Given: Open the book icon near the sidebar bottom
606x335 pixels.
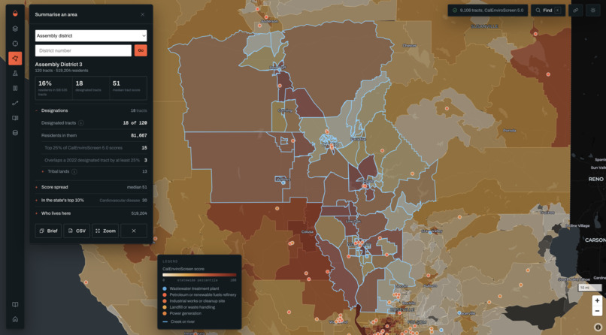Looking at the screenshot, I should pyautogui.click(x=15, y=304).
